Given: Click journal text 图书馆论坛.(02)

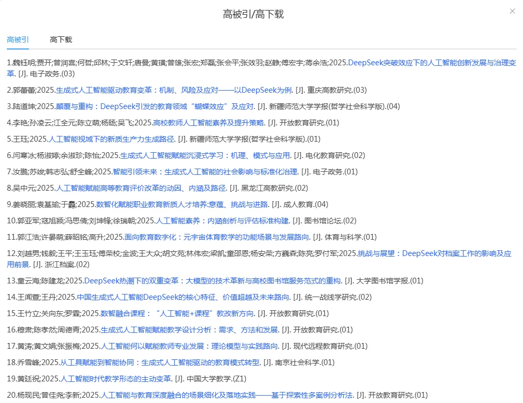Looking at the screenshot, I should 330,221.
